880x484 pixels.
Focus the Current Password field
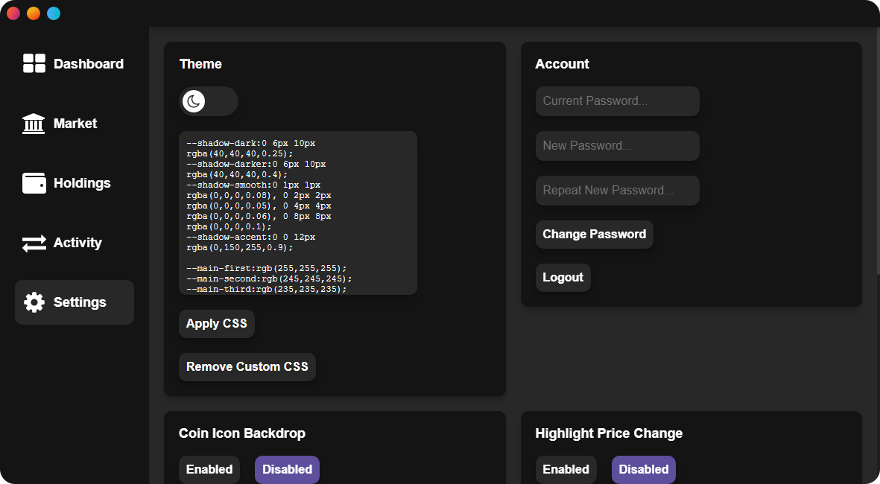pyautogui.click(x=618, y=101)
